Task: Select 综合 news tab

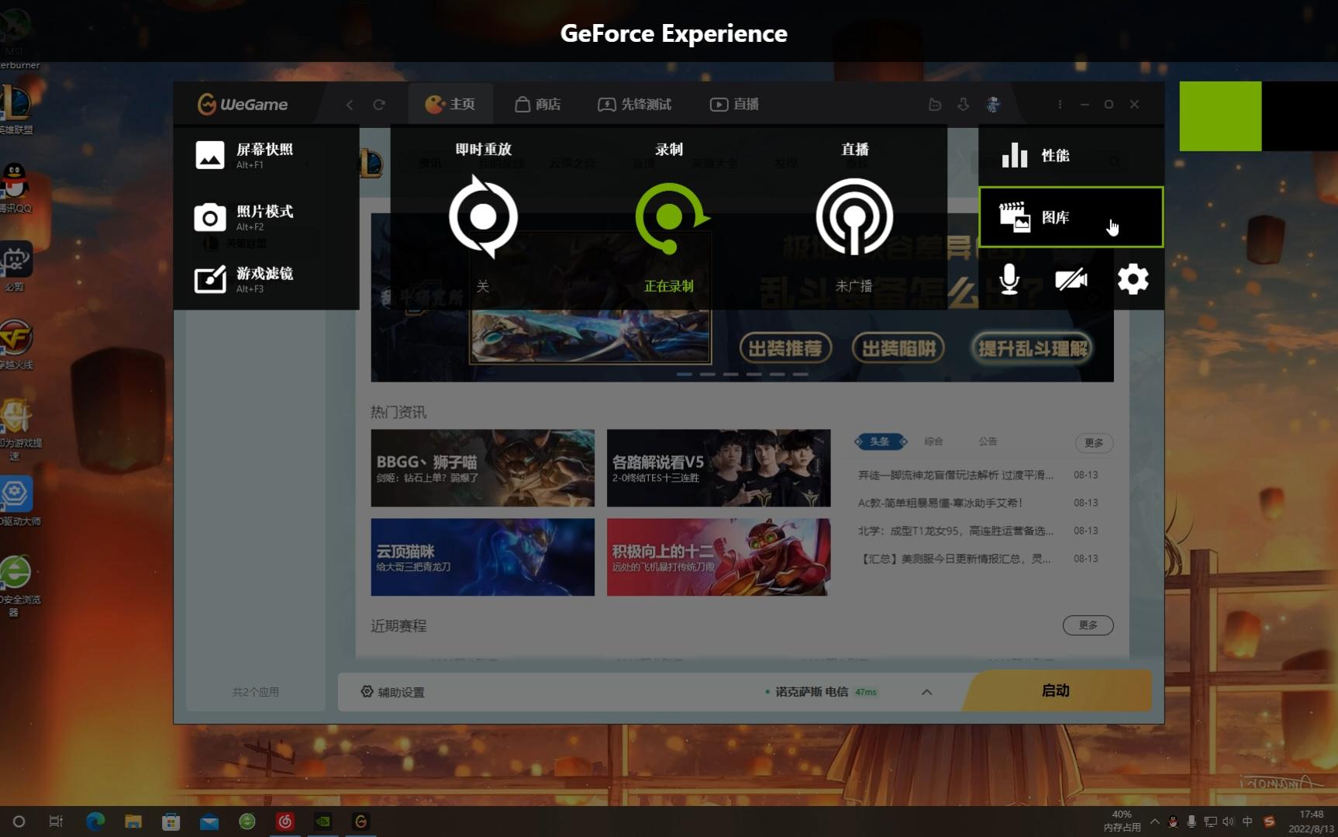Action: tap(933, 441)
